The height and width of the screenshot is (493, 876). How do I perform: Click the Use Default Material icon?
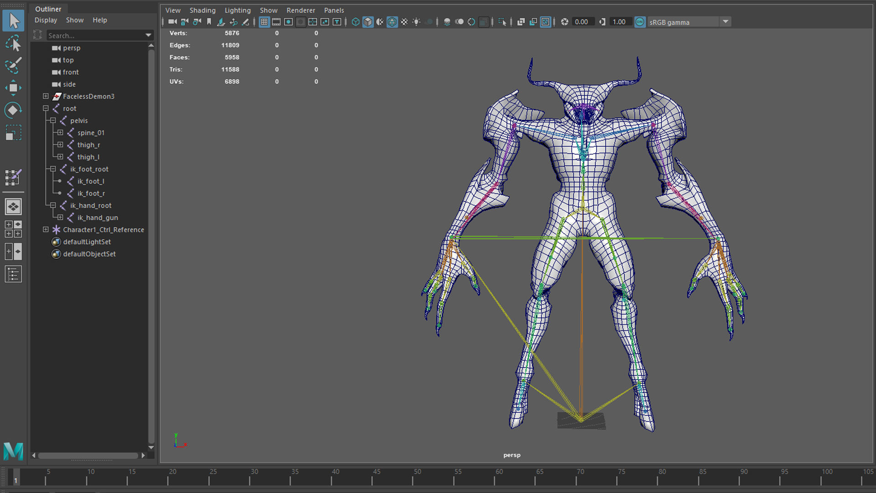380,22
